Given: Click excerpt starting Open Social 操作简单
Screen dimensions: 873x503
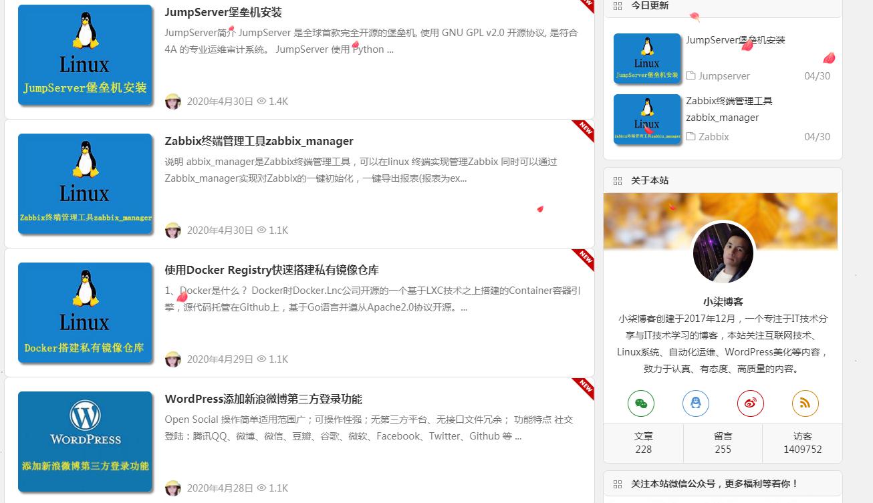Looking at the screenshot, I should point(369,428).
